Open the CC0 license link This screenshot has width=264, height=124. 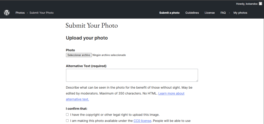[142, 121]
